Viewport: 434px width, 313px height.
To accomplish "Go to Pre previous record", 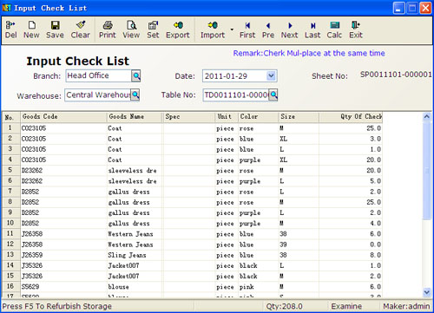I will click(x=268, y=29).
